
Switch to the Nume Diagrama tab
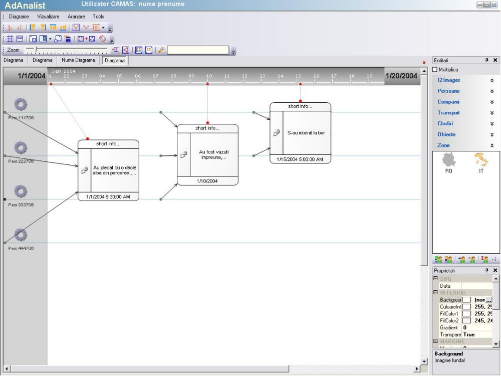point(78,60)
